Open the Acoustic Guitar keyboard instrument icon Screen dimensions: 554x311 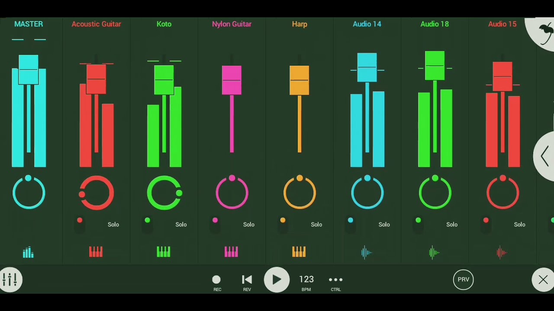[x=96, y=252]
